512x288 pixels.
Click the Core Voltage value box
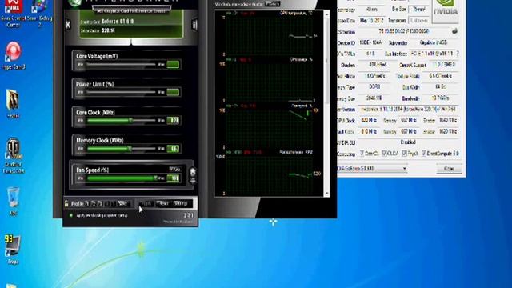click(173, 65)
